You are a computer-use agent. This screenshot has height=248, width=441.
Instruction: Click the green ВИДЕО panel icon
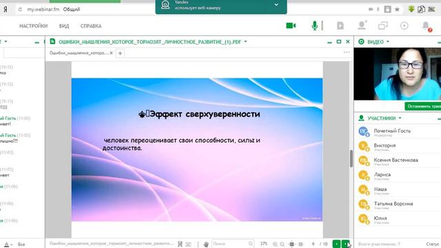pos(361,41)
